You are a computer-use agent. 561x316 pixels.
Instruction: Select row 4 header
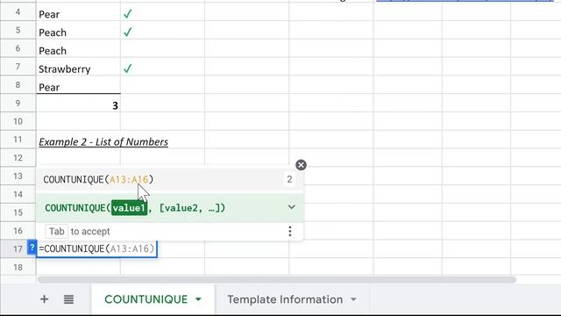coord(18,12)
